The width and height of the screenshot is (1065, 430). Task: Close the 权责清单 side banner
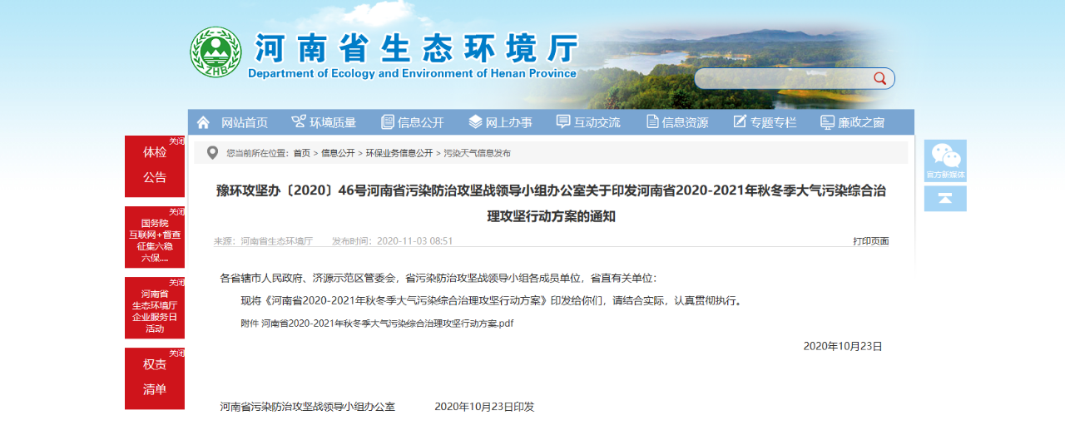coord(176,353)
